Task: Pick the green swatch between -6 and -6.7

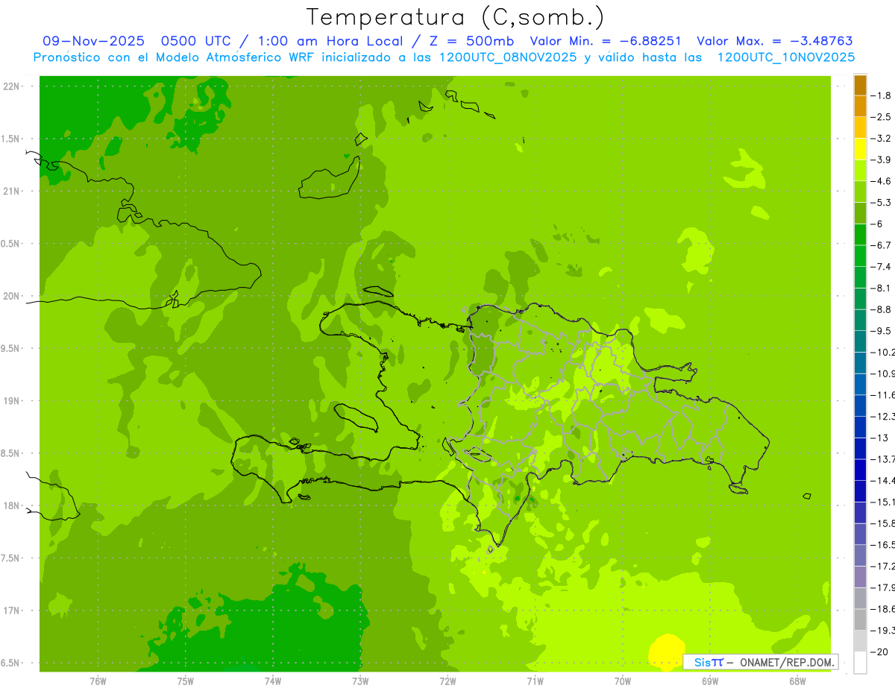Action: coord(860,234)
